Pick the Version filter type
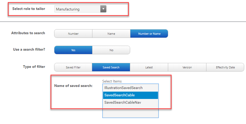Viewport: 246px width, 124px height. pos(187,67)
